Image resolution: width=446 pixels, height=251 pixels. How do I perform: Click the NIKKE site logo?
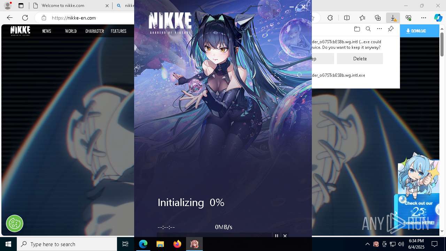point(20,31)
